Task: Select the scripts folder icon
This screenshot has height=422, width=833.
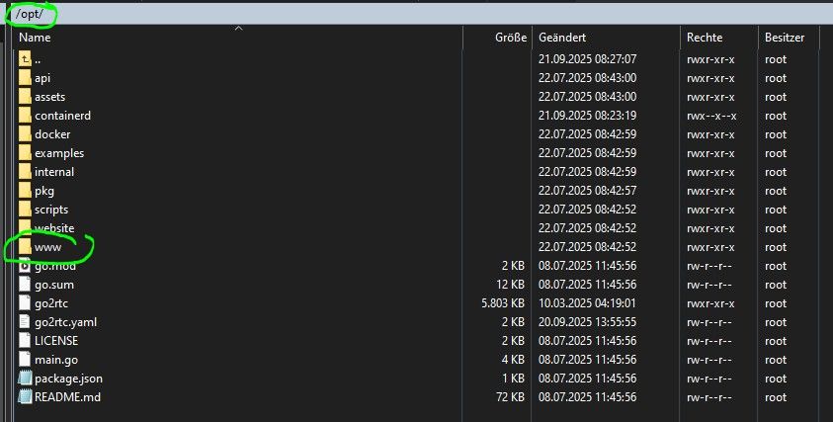Action: [x=25, y=210]
